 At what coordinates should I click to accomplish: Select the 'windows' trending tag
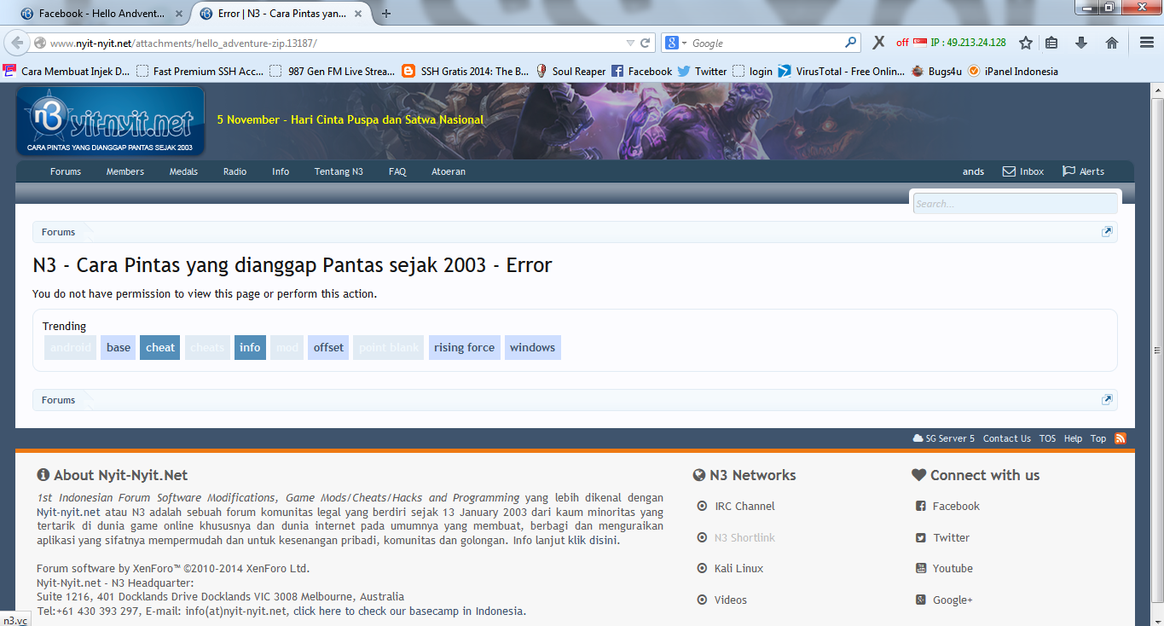533,347
